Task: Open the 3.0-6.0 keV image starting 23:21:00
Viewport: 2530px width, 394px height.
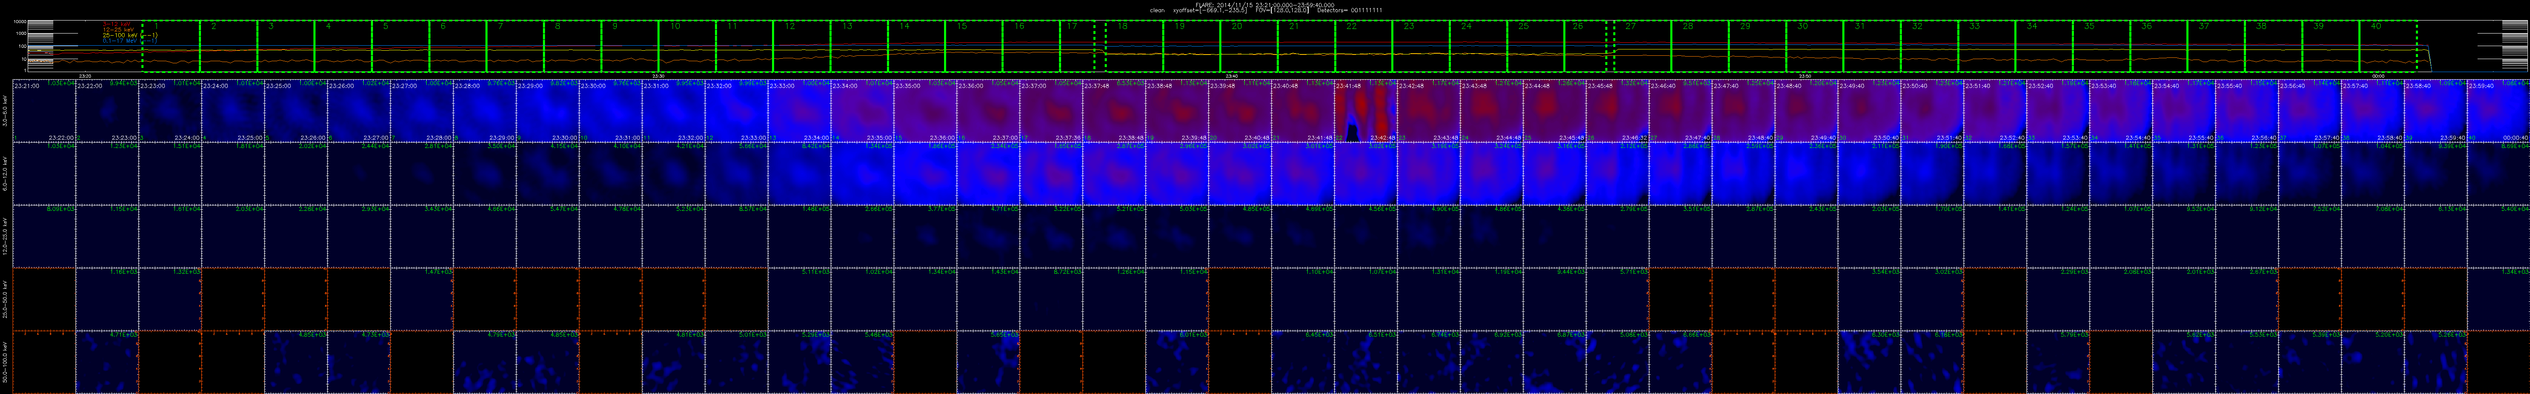Action: pyautogui.click(x=44, y=111)
